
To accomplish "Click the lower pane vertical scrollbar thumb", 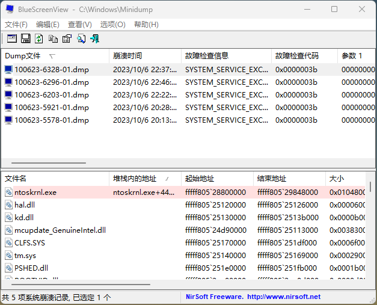I will click(370, 186).
